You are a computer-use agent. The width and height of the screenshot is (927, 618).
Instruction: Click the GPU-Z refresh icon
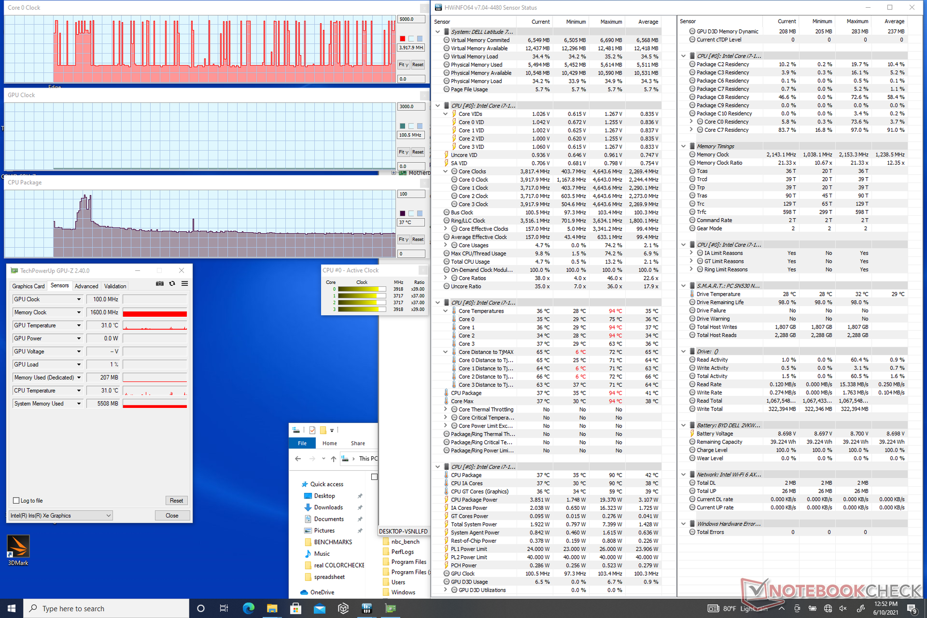172,284
